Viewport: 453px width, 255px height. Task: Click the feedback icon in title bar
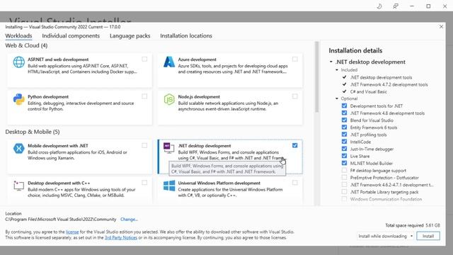click(x=396, y=6)
